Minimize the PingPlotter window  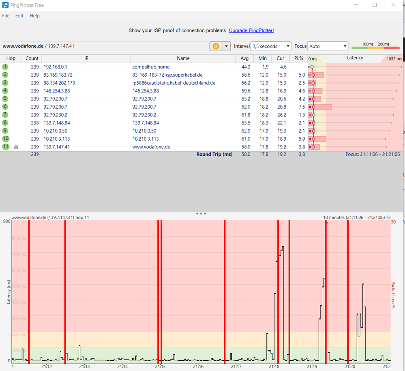point(356,5)
